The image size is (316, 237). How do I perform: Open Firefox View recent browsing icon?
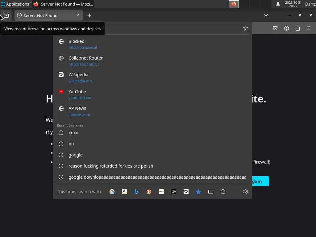tap(6, 15)
